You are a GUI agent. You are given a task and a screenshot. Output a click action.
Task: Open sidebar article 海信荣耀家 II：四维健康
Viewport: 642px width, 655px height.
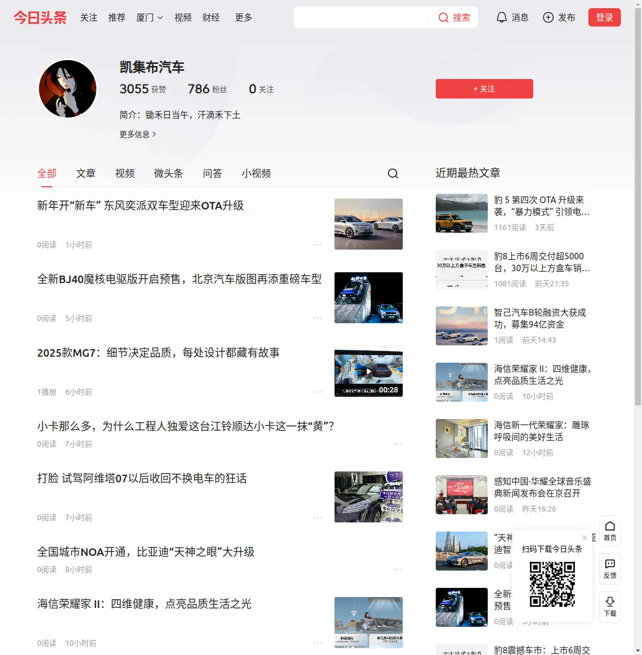pos(543,375)
